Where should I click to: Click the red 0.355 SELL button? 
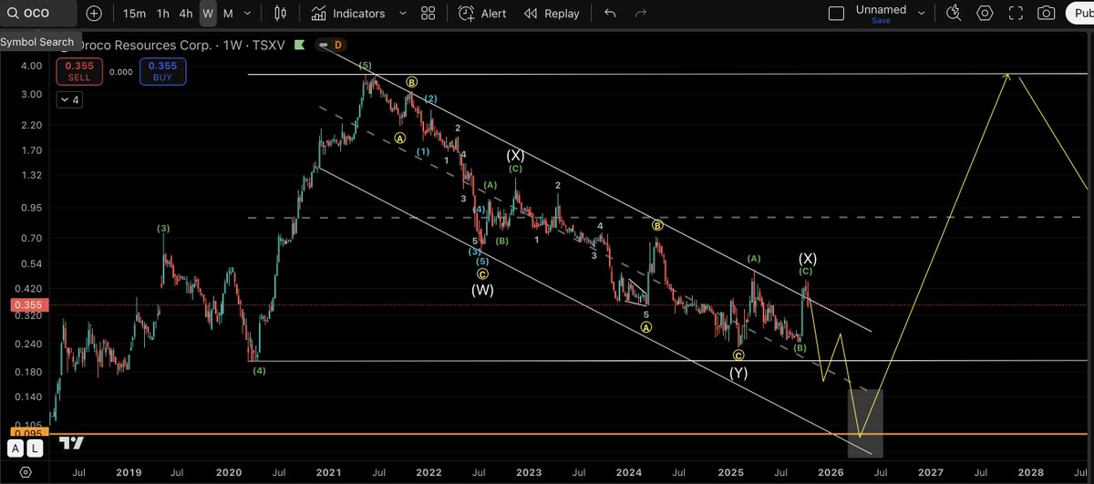78,71
